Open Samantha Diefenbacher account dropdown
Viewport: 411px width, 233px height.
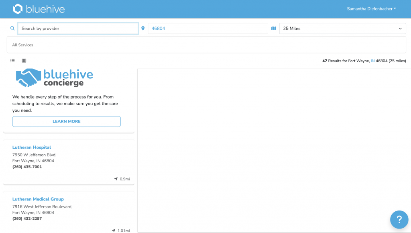click(371, 9)
